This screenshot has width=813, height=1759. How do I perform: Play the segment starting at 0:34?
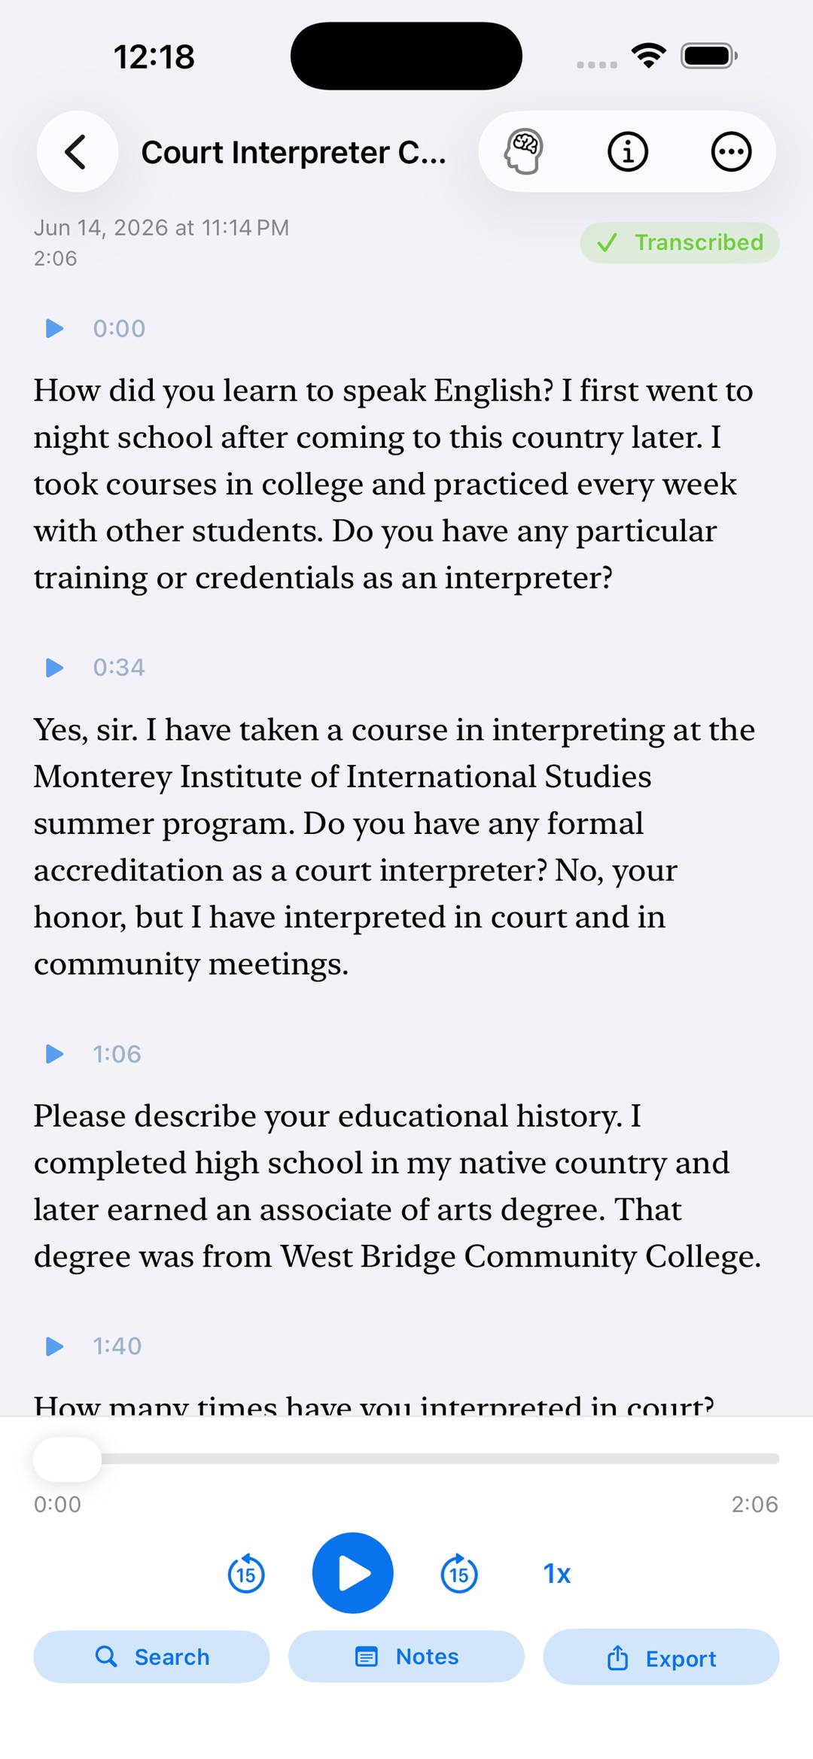pyautogui.click(x=54, y=668)
